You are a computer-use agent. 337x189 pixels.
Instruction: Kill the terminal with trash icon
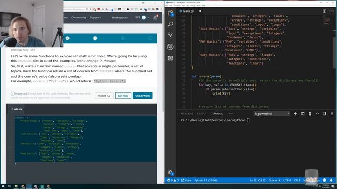pos(310,113)
